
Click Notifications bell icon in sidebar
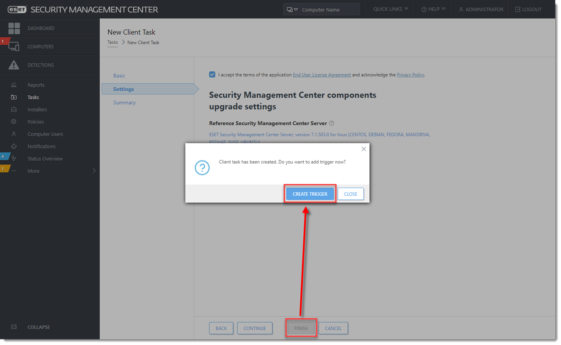pyautogui.click(x=14, y=146)
